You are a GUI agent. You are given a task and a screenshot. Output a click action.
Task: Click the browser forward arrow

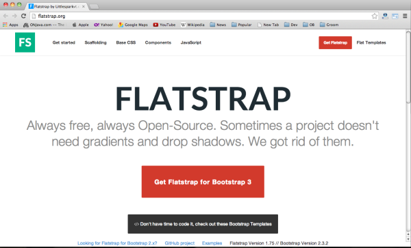click(x=14, y=16)
